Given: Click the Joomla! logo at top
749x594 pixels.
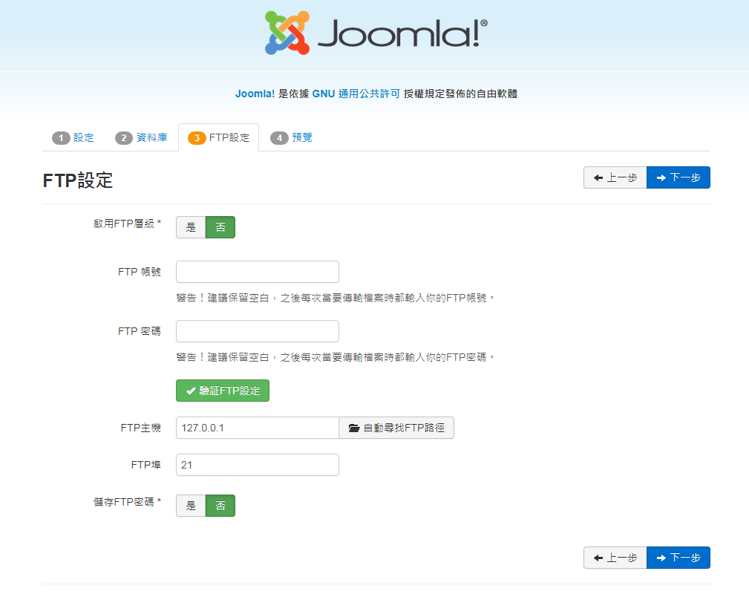Looking at the screenshot, I should [x=376, y=33].
